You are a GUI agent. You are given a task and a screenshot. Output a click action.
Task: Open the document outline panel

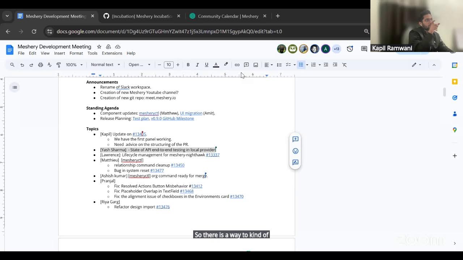coord(14,87)
